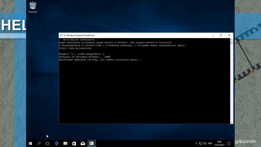Click the https://aka.ms/uowterms URL text
The height and width of the screenshot is (147, 261).
click(75, 48)
